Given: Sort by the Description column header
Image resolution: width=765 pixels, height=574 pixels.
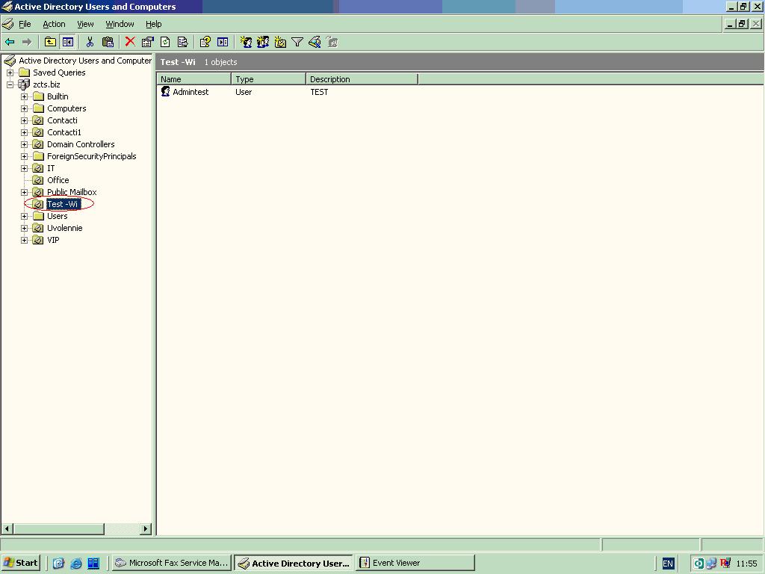Looking at the screenshot, I should click(362, 79).
